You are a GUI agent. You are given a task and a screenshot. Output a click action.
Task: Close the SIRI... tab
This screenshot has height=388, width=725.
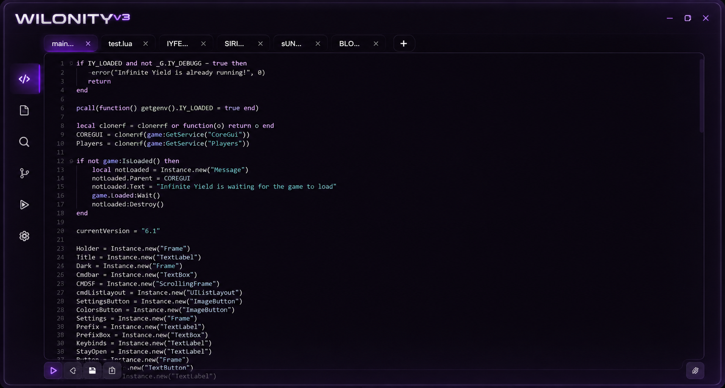[x=260, y=44]
